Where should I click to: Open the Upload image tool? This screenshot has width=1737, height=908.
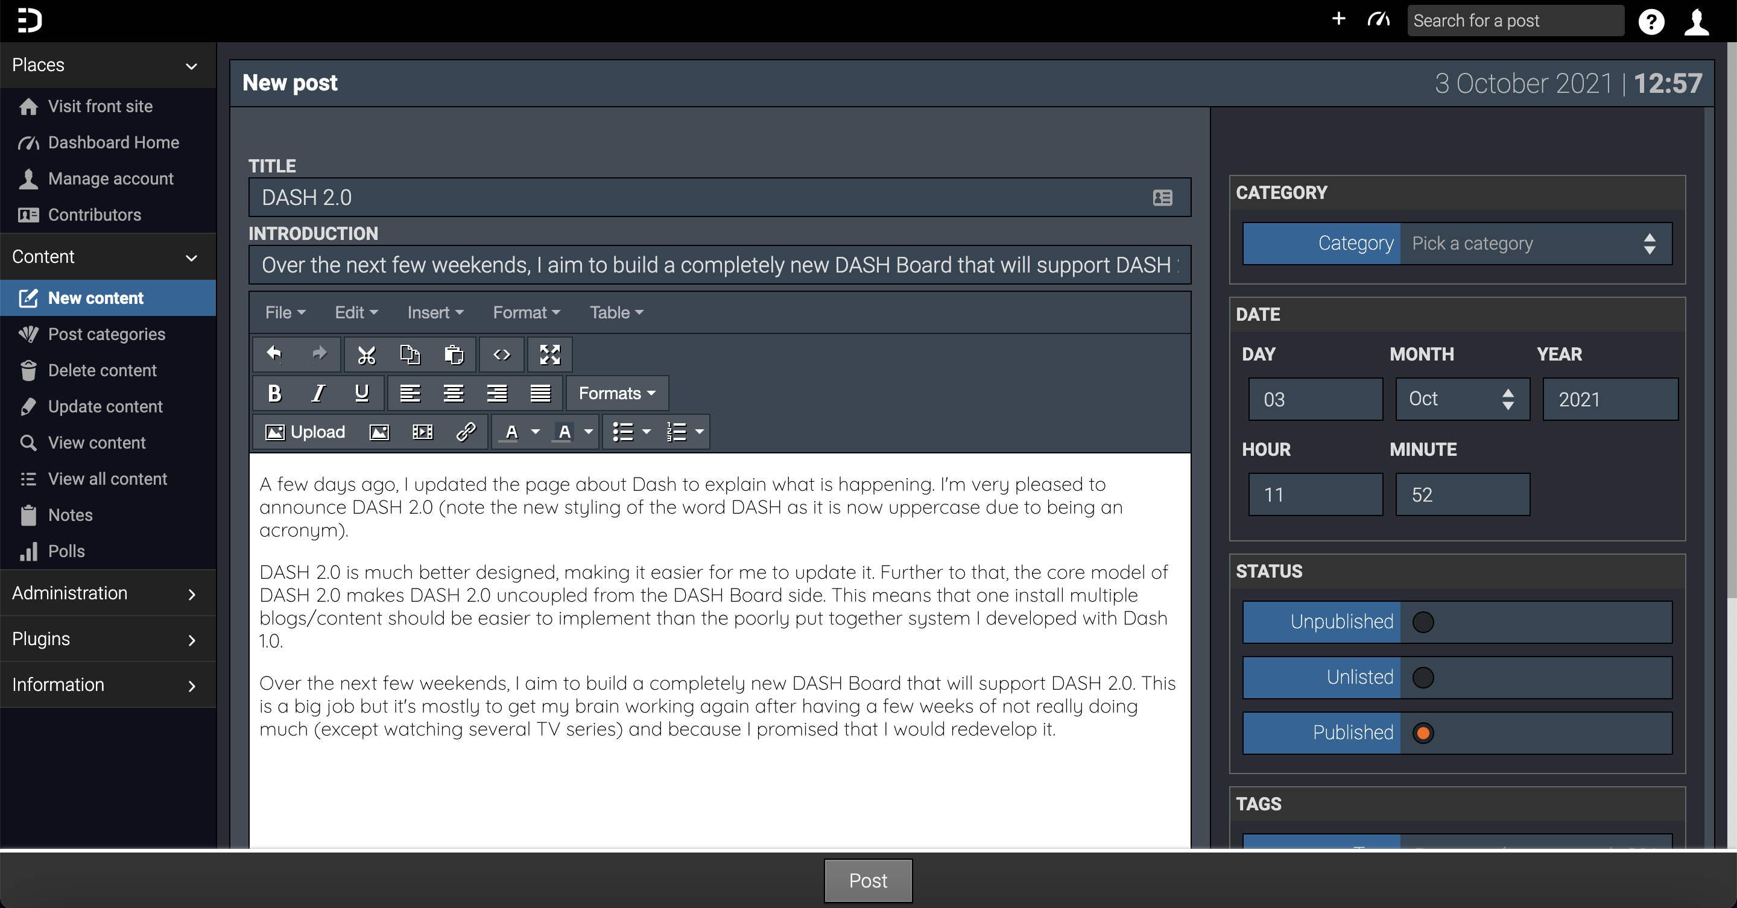pyautogui.click(x=305, y=432)
